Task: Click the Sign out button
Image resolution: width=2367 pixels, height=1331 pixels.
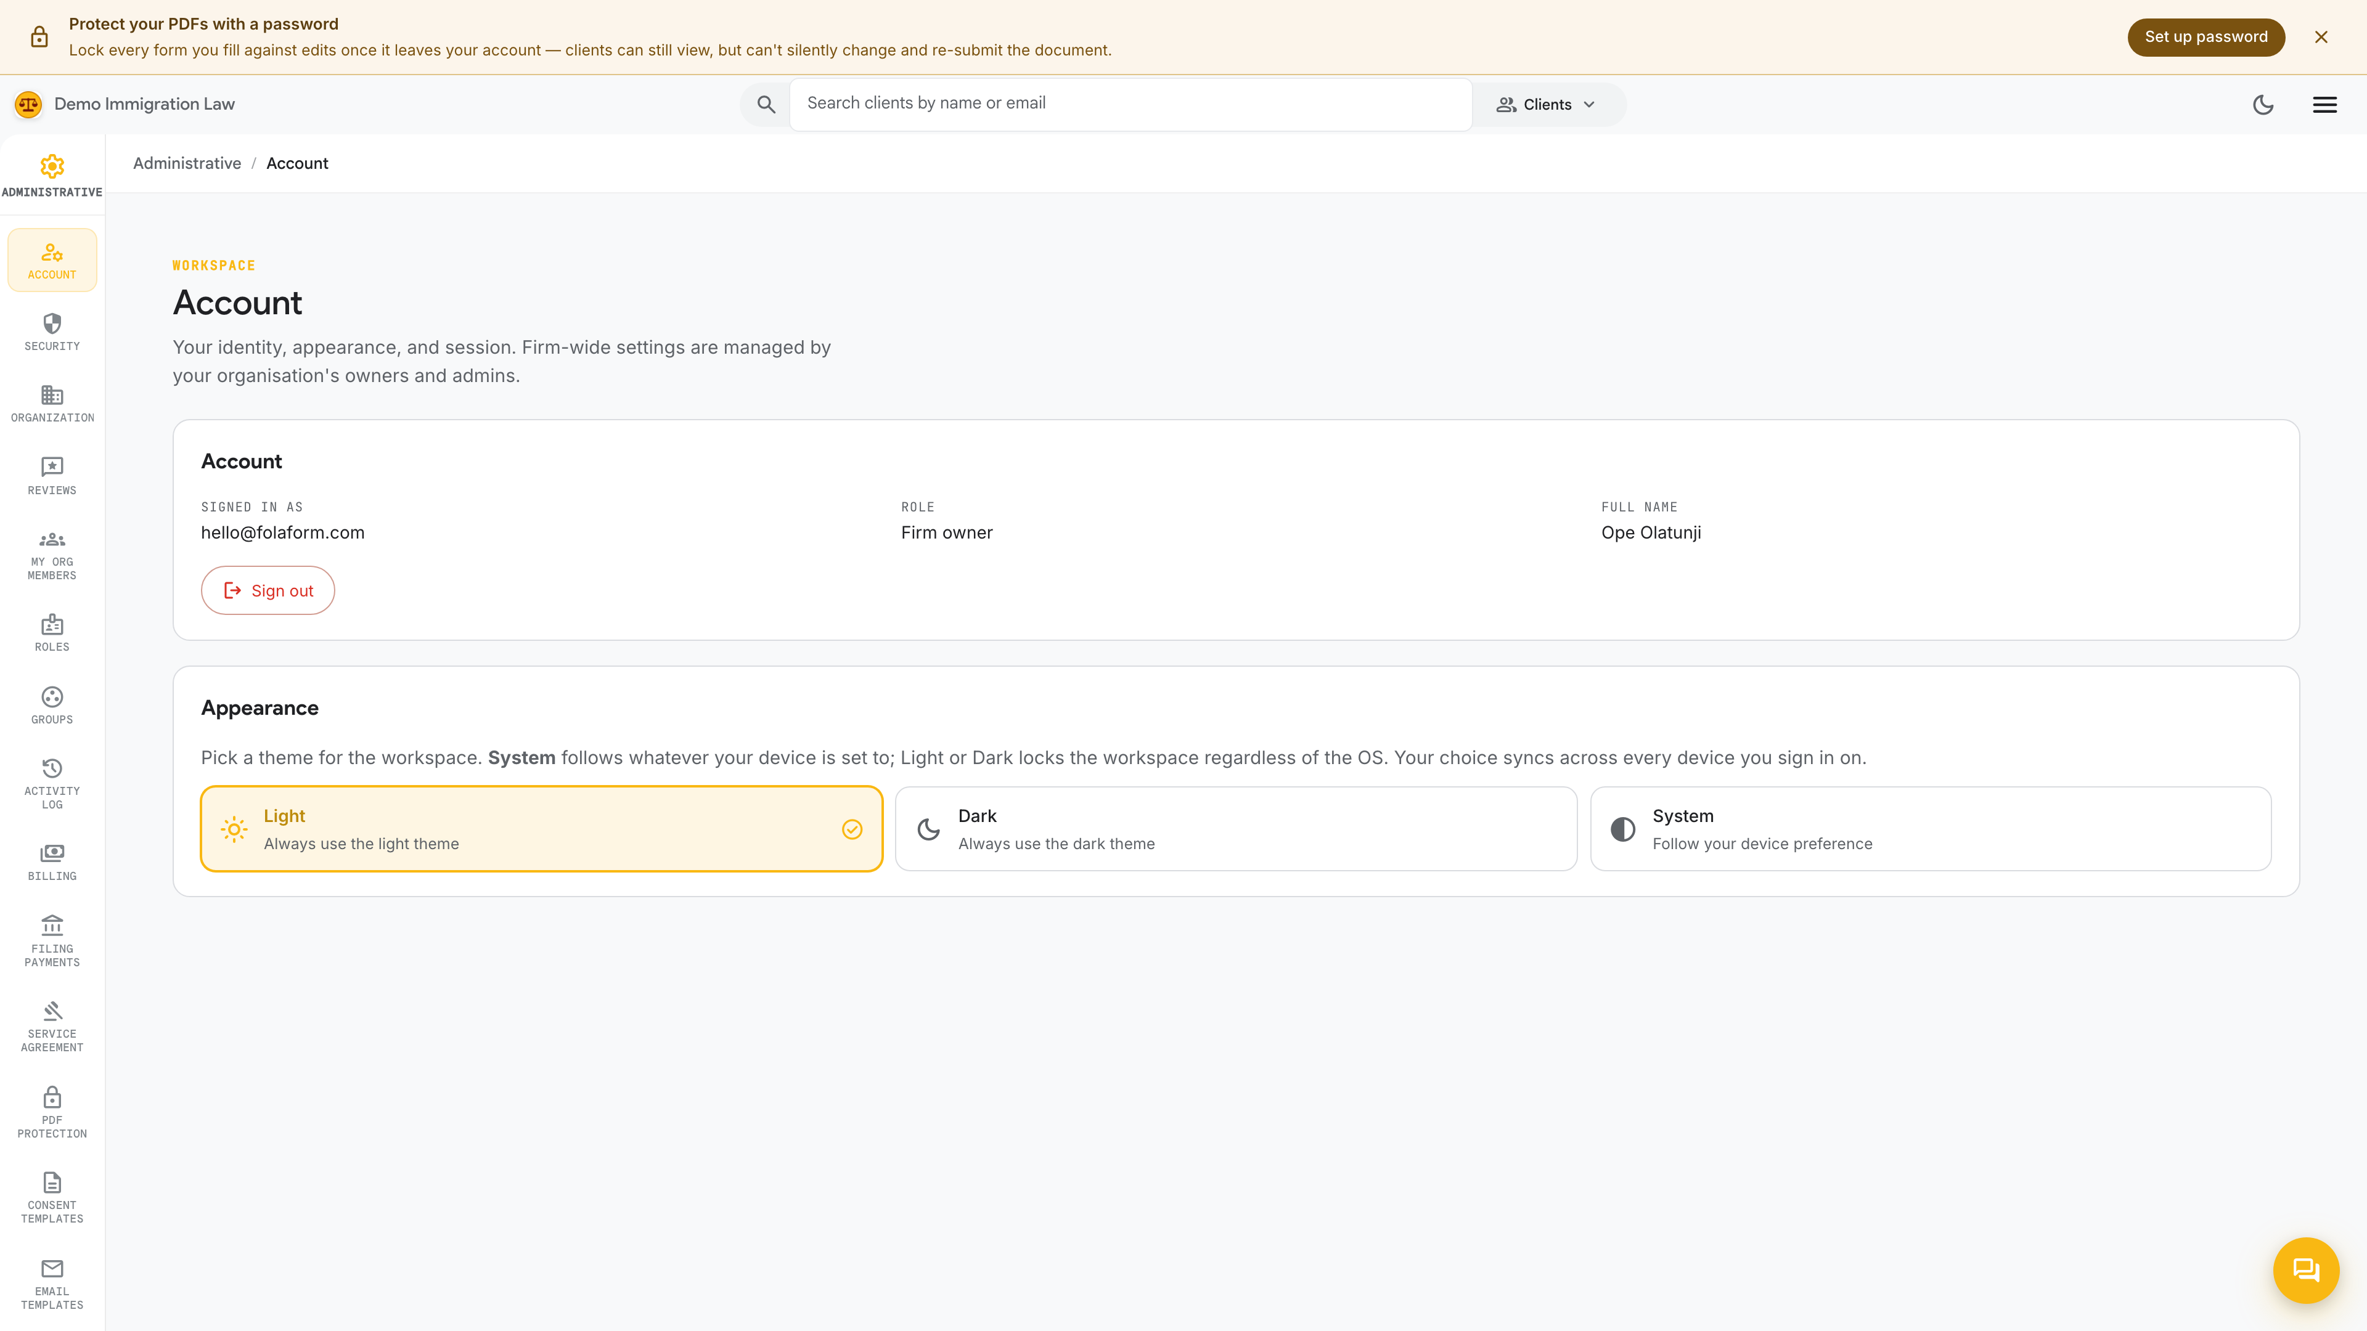Action: click(268, 591)
